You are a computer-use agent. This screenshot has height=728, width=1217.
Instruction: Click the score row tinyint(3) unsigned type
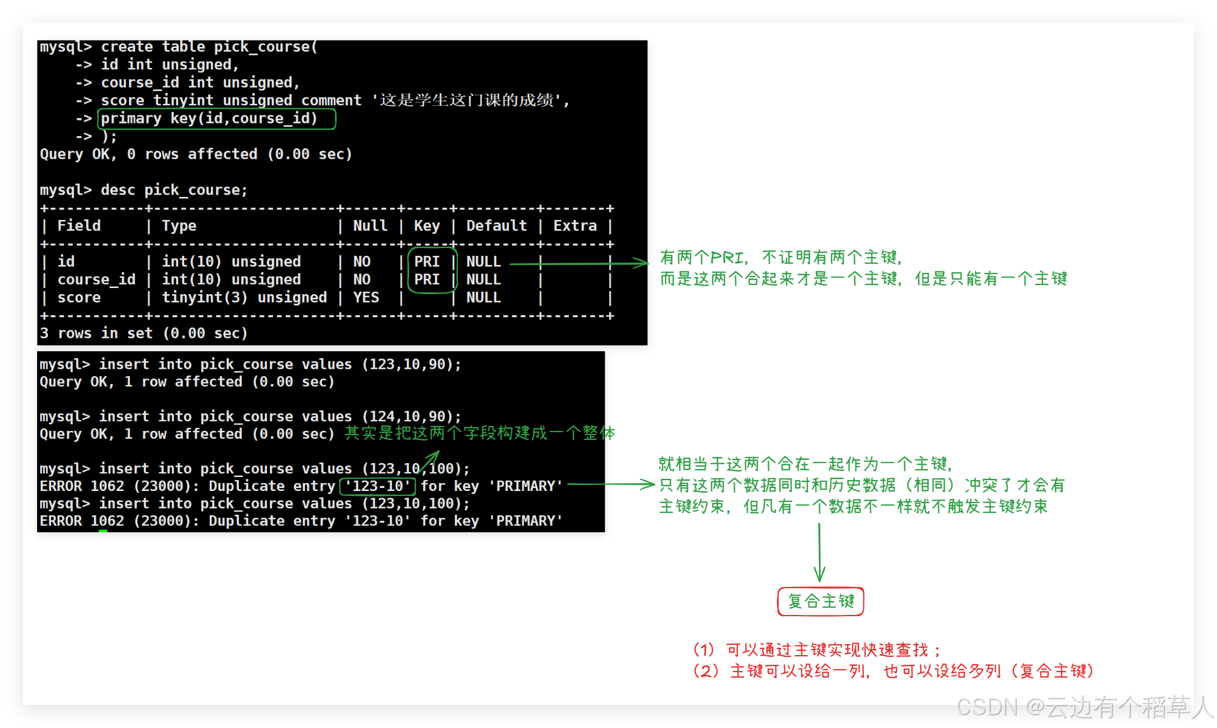[x=244, y=298]
